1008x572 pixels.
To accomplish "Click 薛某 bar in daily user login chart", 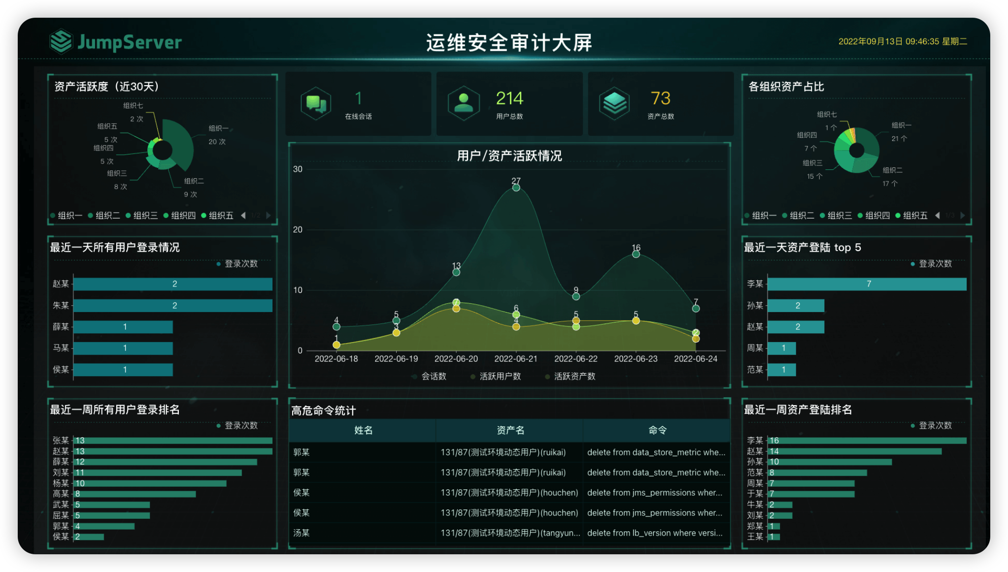I will click(123, 327).
